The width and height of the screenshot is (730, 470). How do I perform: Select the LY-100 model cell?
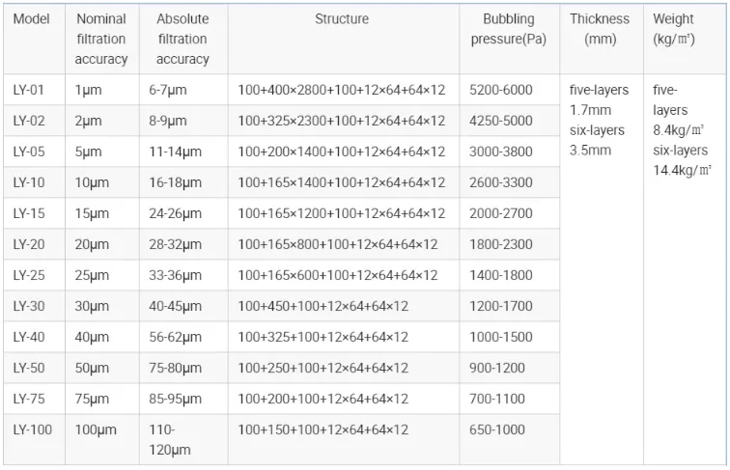[x=33, y=430]
